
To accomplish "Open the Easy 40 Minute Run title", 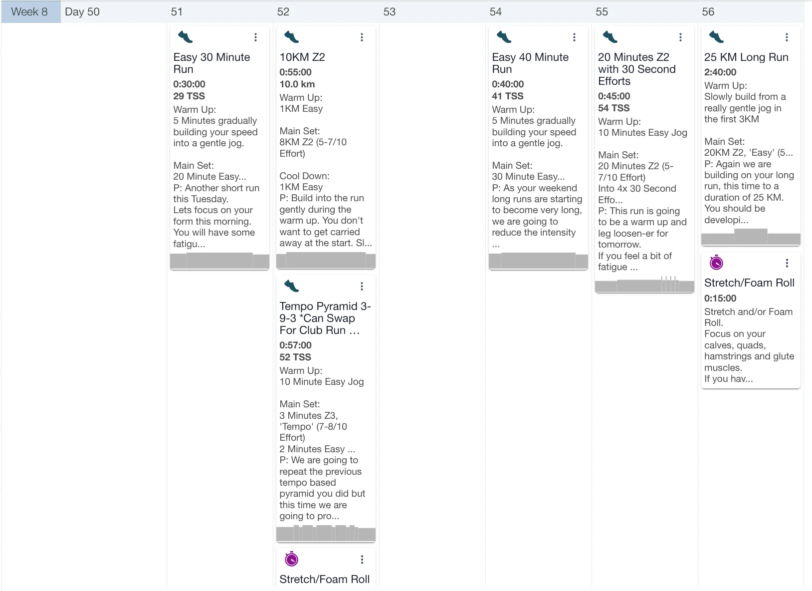I will click(x=530, y=63).
